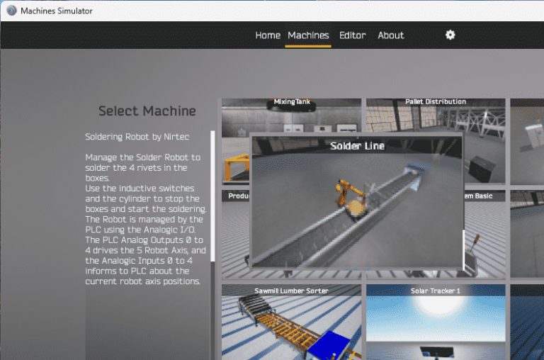Viewport: 544px width, 360px height.
Task: Click the 'Soldering Robot by Nirtec' description text
Action: 137,136
